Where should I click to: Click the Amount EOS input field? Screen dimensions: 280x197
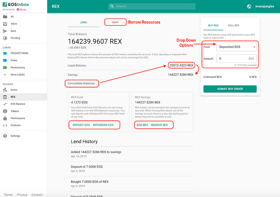(x=237, y=58)
